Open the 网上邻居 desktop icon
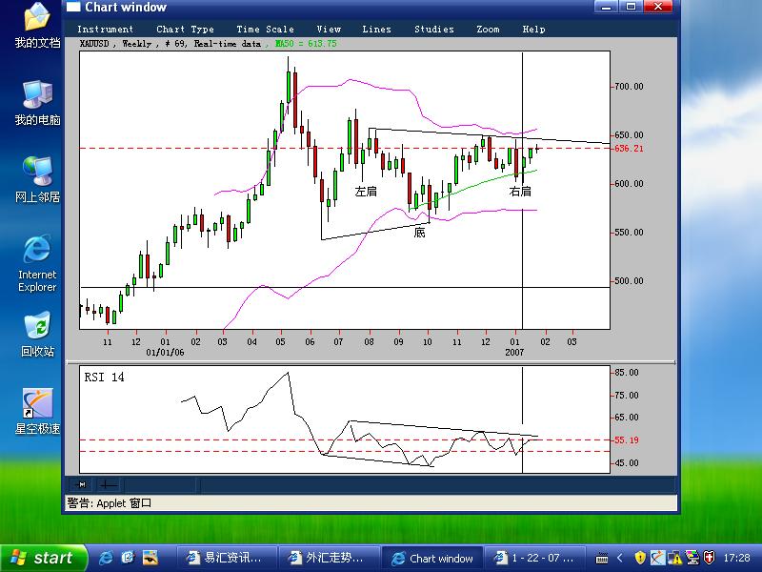The image size is (762, 572). click(37, 179)
